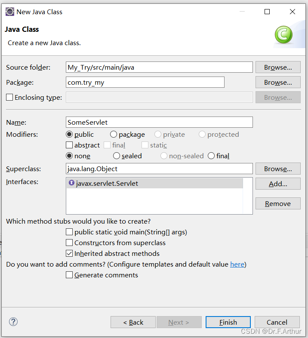
Task: Go to the previous page with Back
Action: (x=133, y=322)
